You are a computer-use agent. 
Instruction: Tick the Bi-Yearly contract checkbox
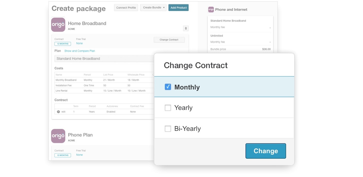coord(168,129)
